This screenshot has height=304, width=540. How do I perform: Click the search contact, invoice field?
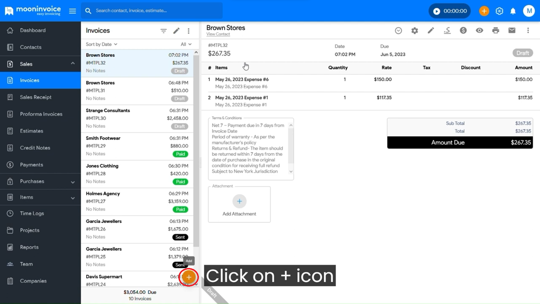(x=152, y=11)
